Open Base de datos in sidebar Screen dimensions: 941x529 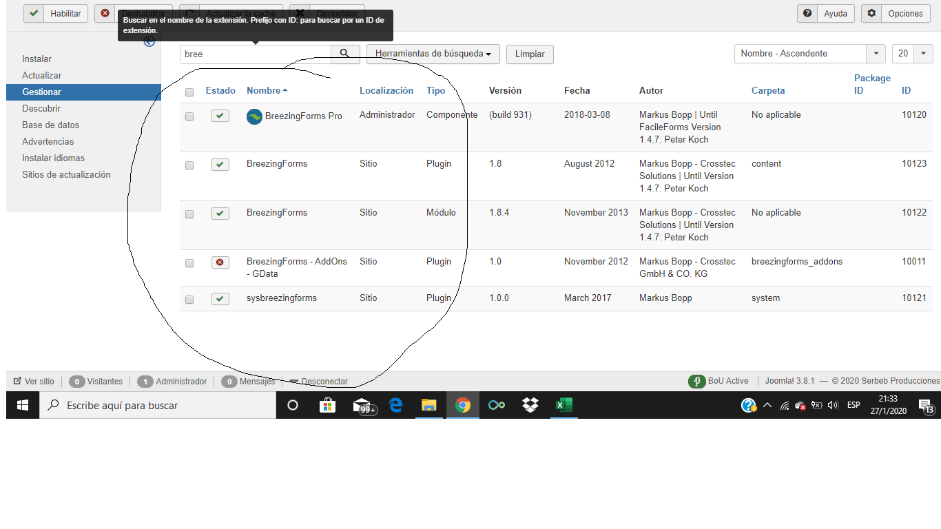tap(50, 125)
